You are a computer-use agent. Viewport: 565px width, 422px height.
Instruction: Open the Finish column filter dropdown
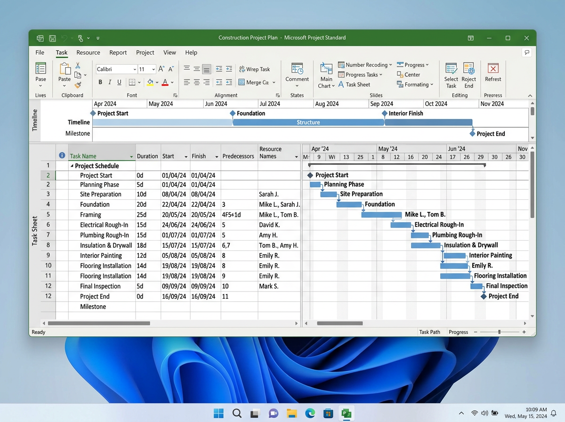(x=217, y=156)
